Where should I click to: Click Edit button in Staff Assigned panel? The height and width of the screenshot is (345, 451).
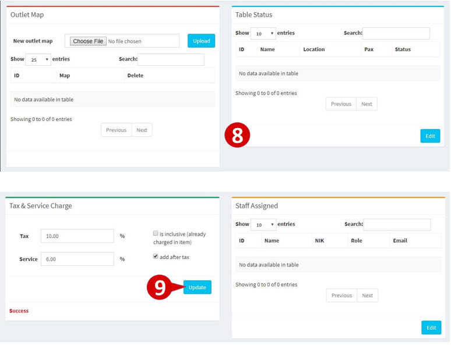[x=431, y=328]
